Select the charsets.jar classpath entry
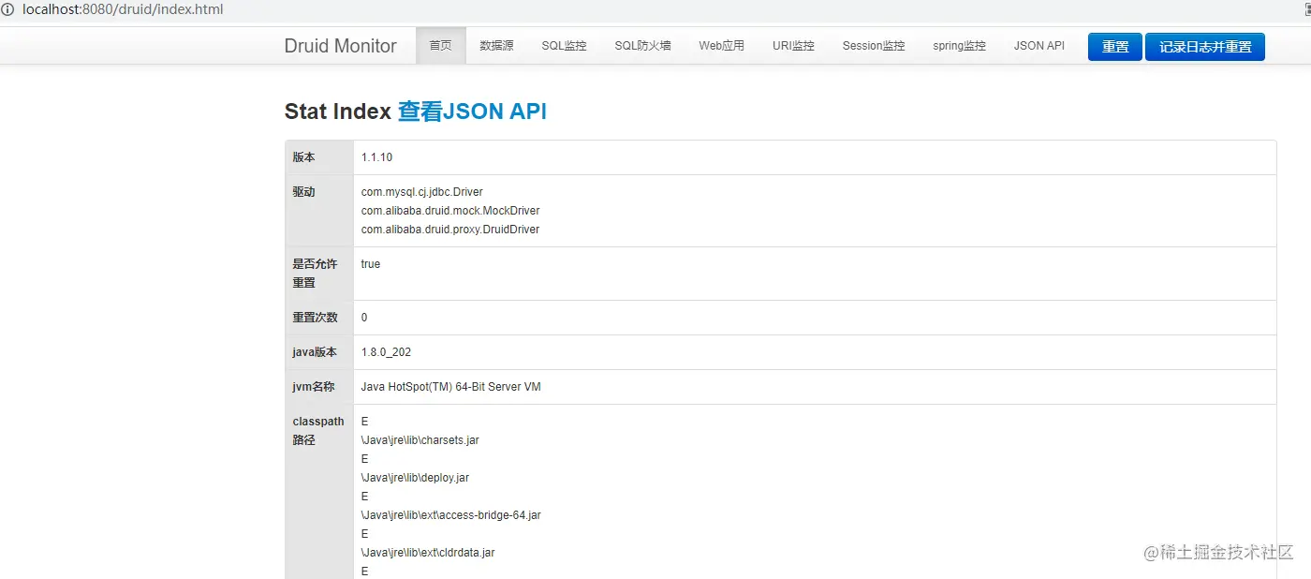This screenshot has height=579, width=1311. [x=420, y=440]
